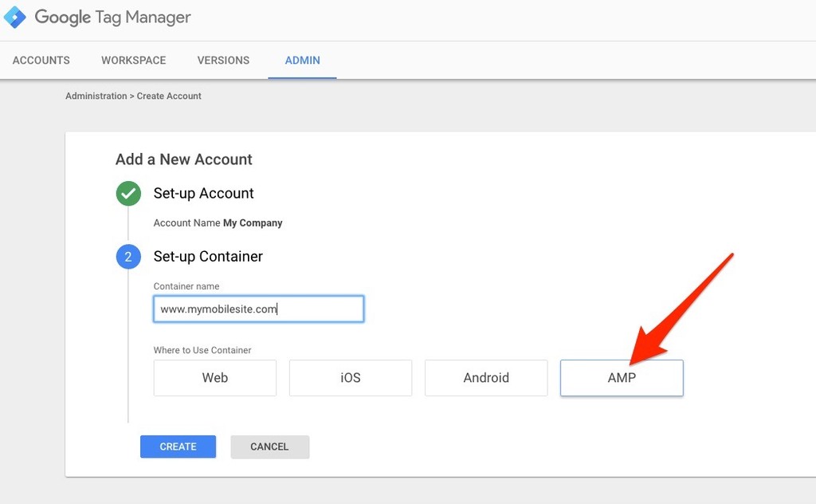Select the ADMIN tab
Image resolution: width=816 pixels, height=504 pixels.
point(302,60)
